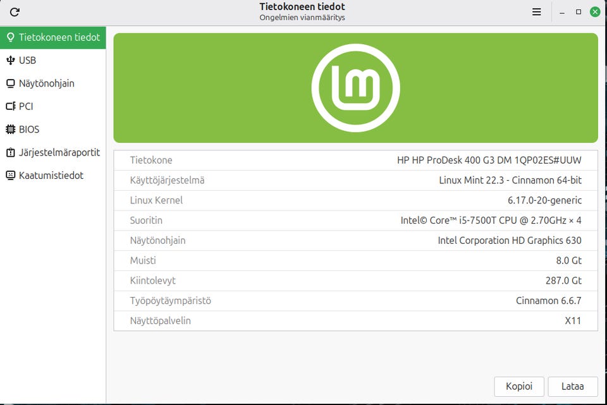Select the computer model value HP ProDesk 400 G3

489,160
